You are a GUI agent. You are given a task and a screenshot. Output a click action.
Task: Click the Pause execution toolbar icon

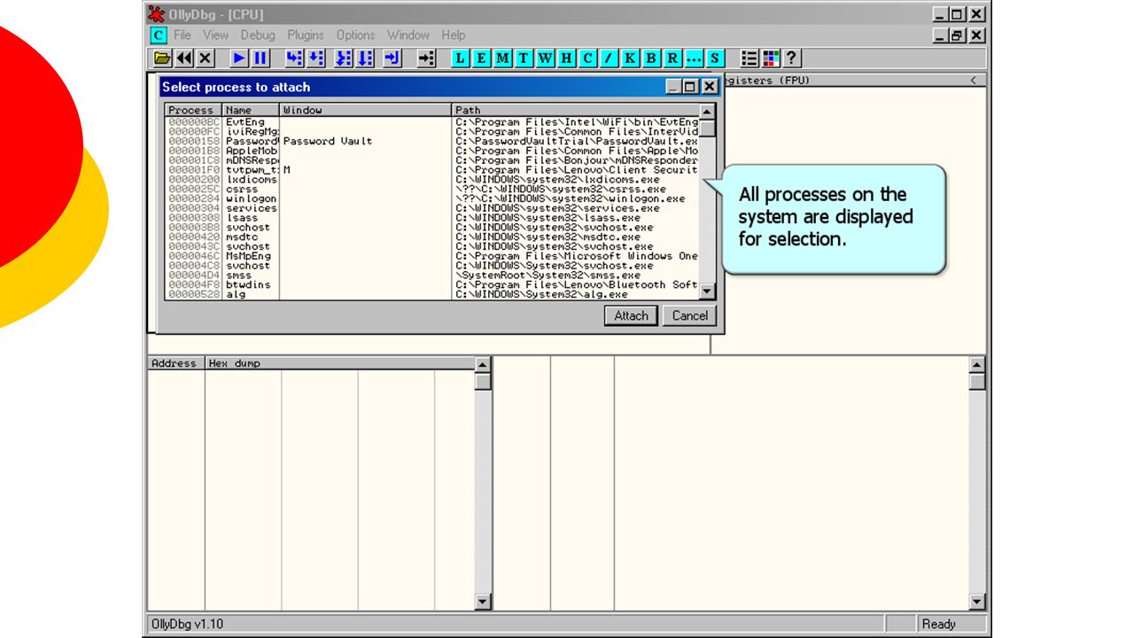[260, 58]
